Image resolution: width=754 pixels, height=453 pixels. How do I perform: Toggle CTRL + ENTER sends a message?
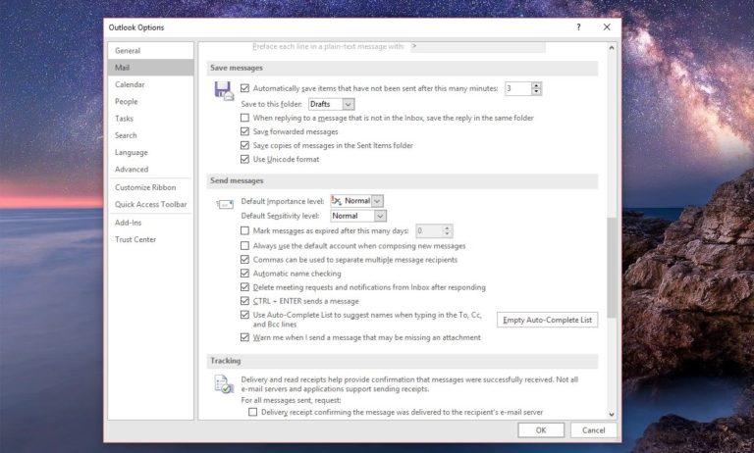pyautogui.click(x=245, y=302)
